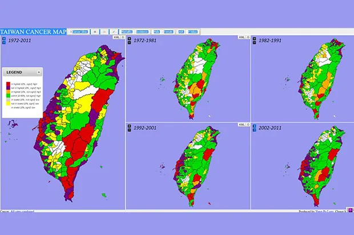Click the P-Value button
This screenshot has height=235, width=354.
coord(193,32)
